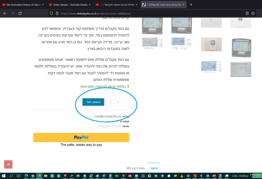Click the CORNETED88TPLUS SKU text
Screen dimensions: 262x179
(108, 117)
